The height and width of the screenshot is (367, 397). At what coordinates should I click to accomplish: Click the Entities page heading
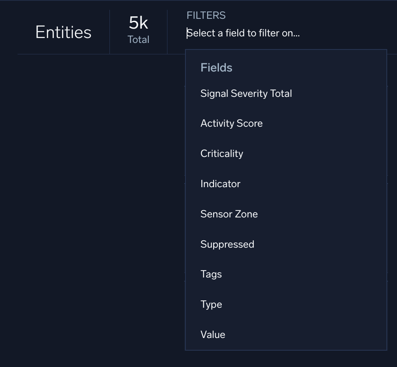click(63, 32)
